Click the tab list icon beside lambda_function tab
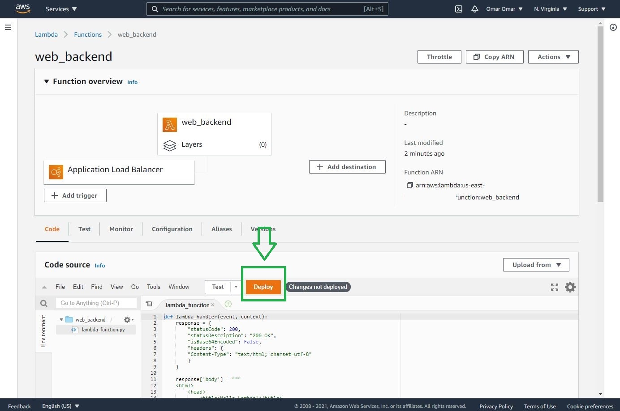Screen dimensions: 620x411 149,304
